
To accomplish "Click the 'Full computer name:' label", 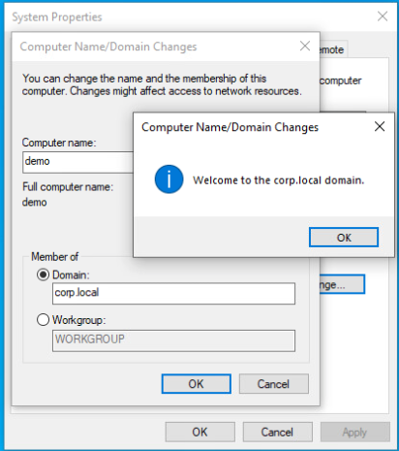I will 68,187.
